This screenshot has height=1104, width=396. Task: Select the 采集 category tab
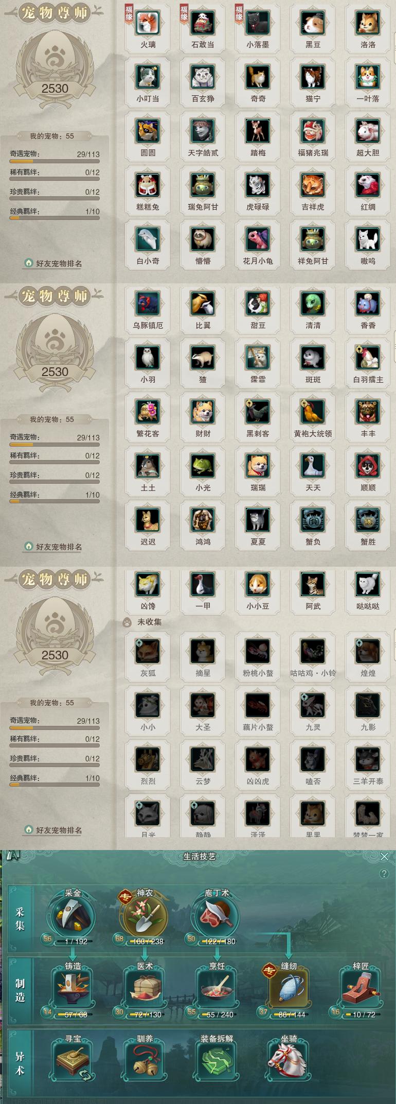pyautogui.click(x=20, y=919)
